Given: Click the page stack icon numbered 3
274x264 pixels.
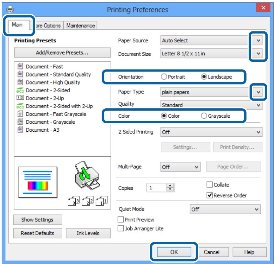Looking at the screenshot, I should click(74, 201).
